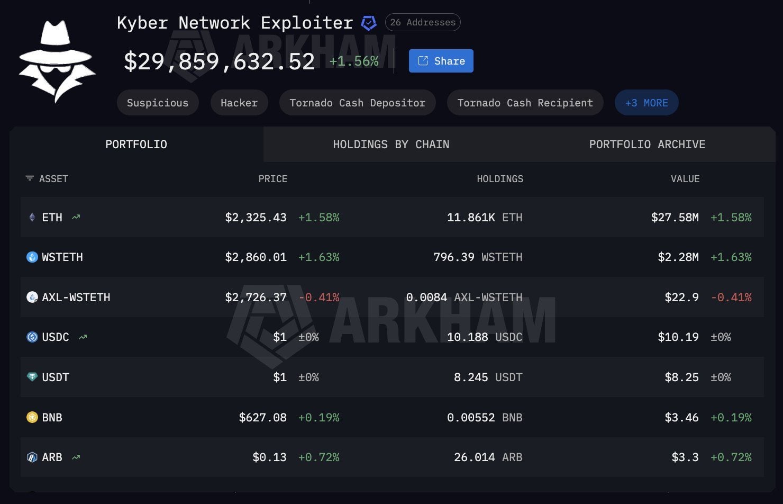Click the share icon inside the Share button

tap(423, 60)
